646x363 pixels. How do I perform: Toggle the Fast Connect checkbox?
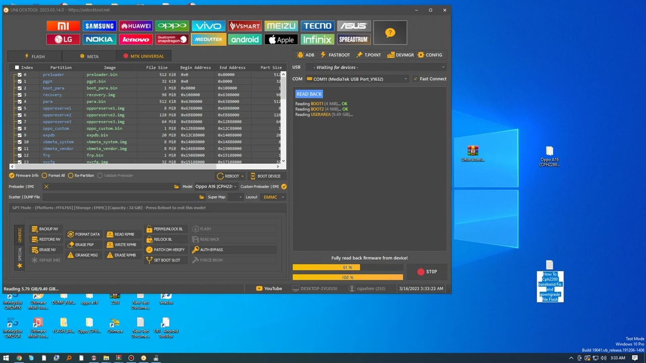click(415, 79)
